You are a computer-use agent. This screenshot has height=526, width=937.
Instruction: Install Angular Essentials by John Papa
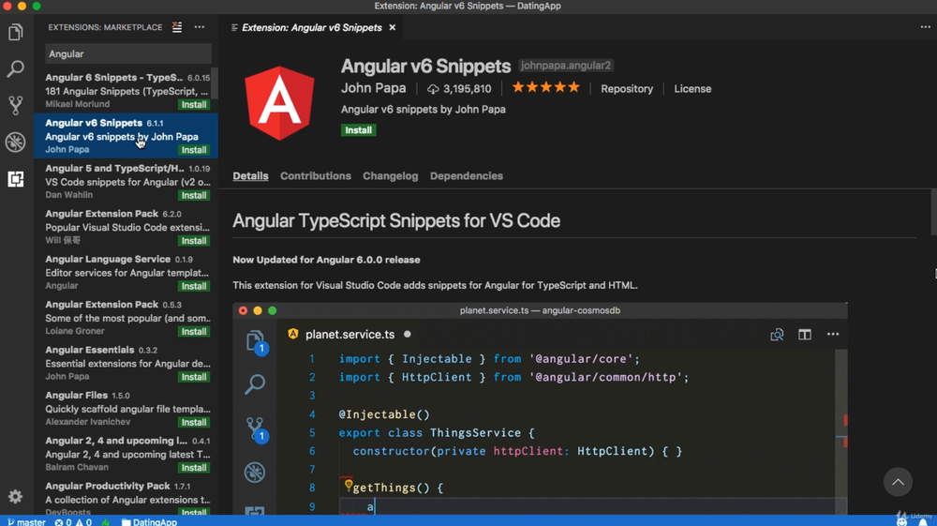[194, 377]
